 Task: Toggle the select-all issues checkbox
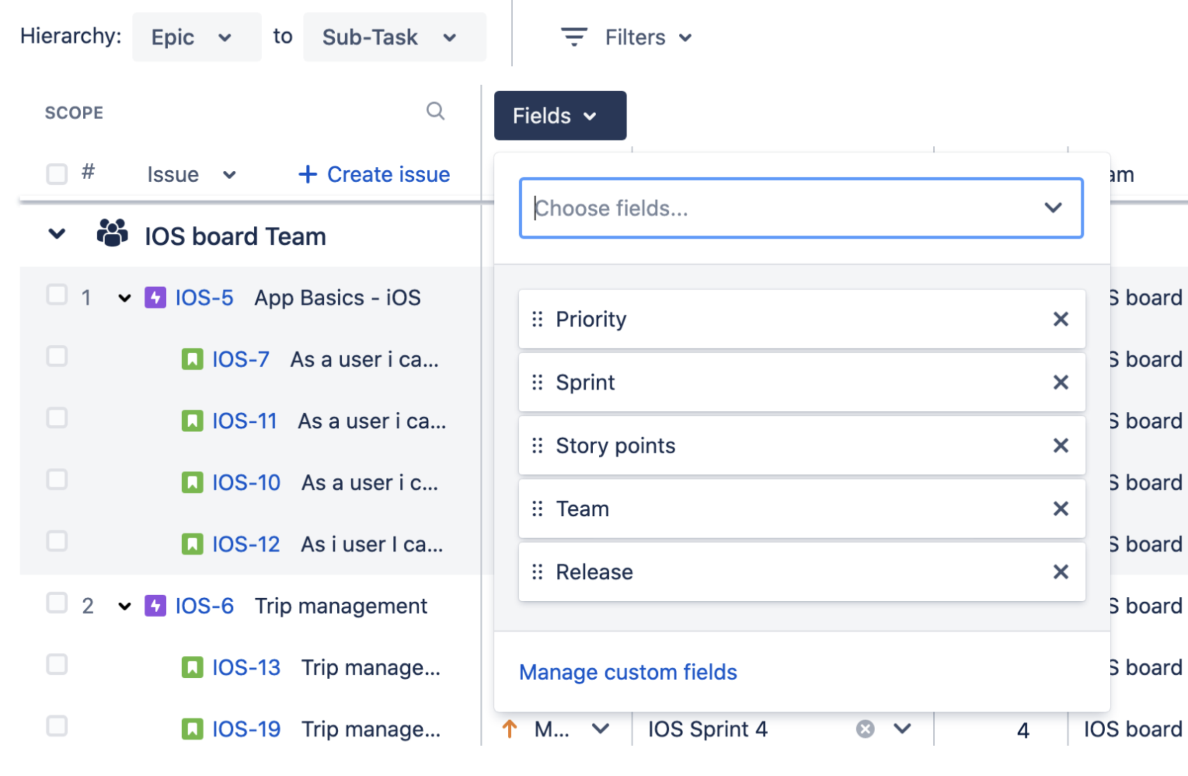pos(57,174)
